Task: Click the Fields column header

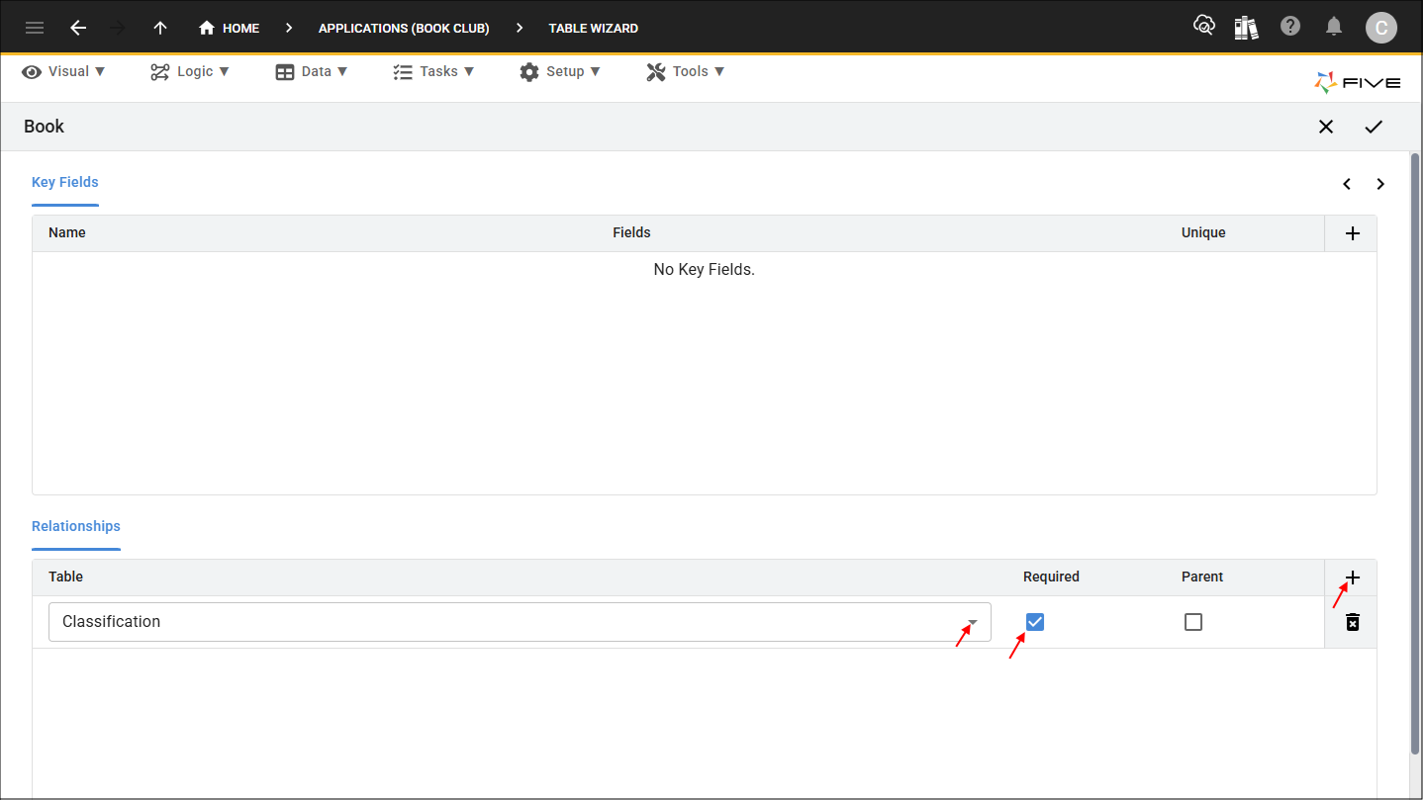Action: pos(631,232)
